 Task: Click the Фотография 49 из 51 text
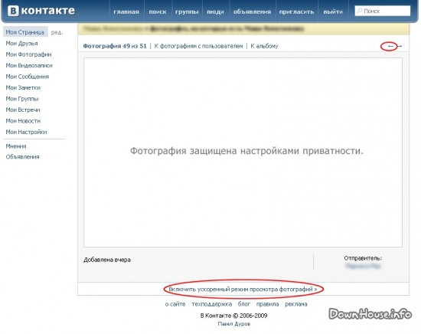click(x=115, y=46)
